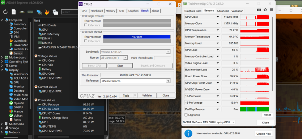Select the CPU Package row in Power Values
Image resolution: width=302 pixels, height=139 pixels.
click(x=71, y=105)
